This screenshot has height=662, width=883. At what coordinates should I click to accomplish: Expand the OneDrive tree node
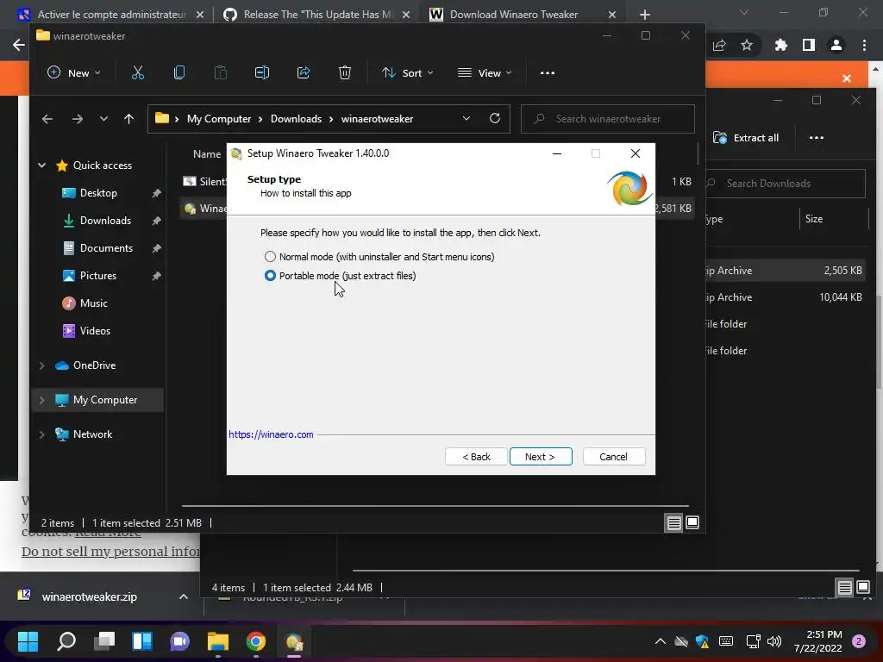pyautogui.click(x=41, y=365)
